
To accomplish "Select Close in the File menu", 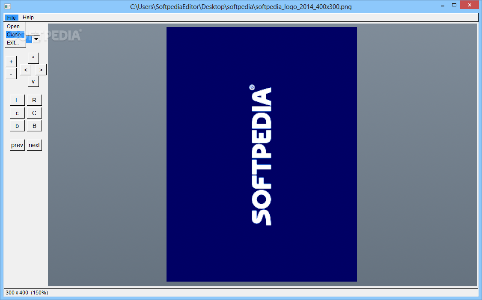I will [x=15, y=34].
